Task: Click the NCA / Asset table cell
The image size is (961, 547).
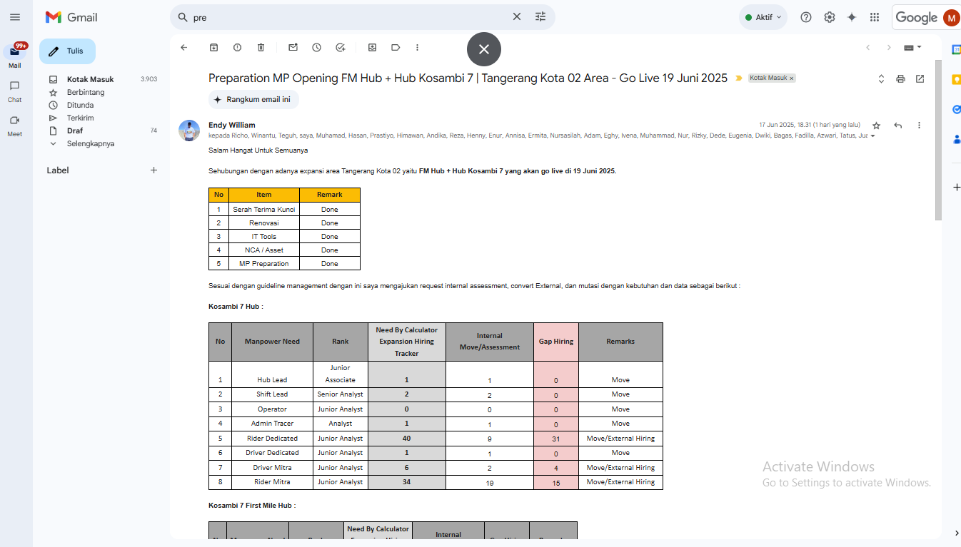Action: tap(263, 250)
